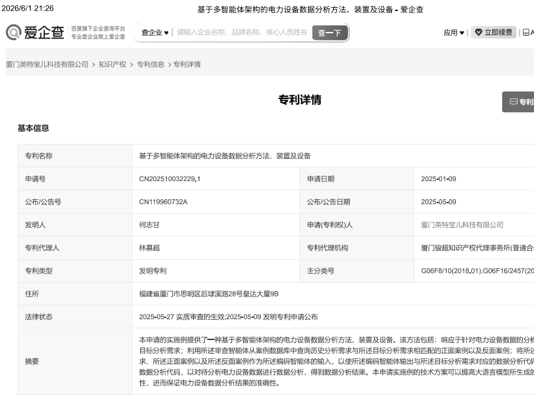Image resolution: width=549 pixels, height=398 pixels.
Task: Click patent type value 发明专利
Action: click(153, 271)
